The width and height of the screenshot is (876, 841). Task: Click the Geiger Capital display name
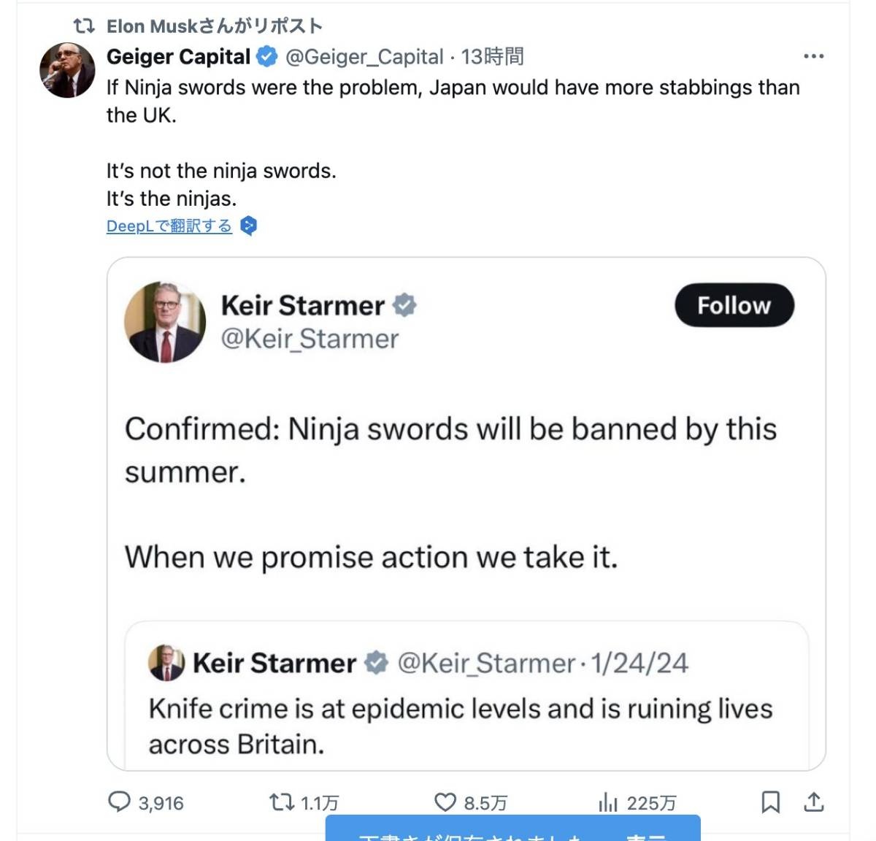(178, 56)
